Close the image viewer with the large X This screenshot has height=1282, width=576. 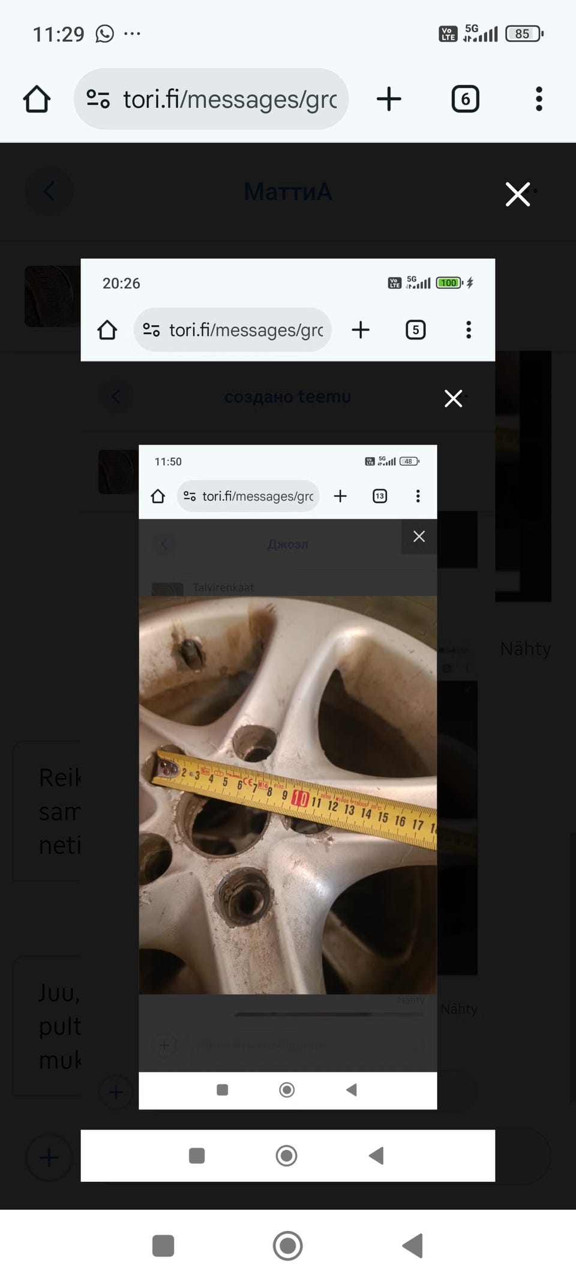click(517, 194)
